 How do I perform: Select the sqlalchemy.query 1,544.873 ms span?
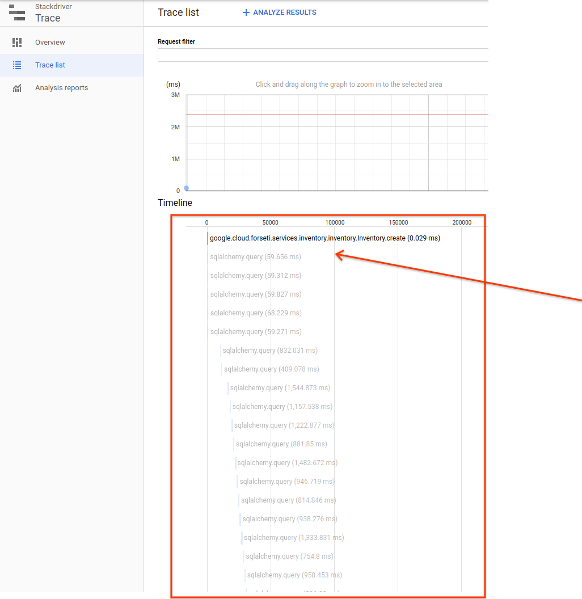coord(280,388)
